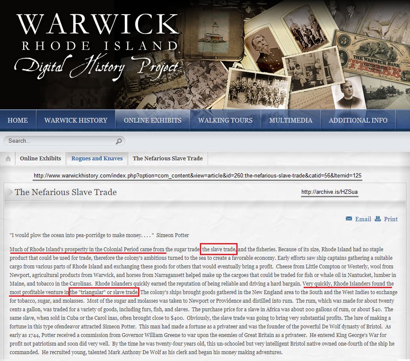Go to the Walking Tours section
Image resolution: width=410 pixels, height=361 pixels.
225,120
